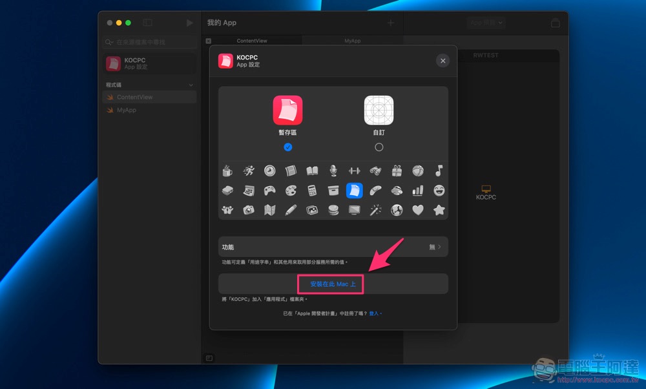Image resolution: width=646 pixels, height=389 pixels.
Task: Pick the music note app icon
Action: pyautogui.click(x=439, y=171)
